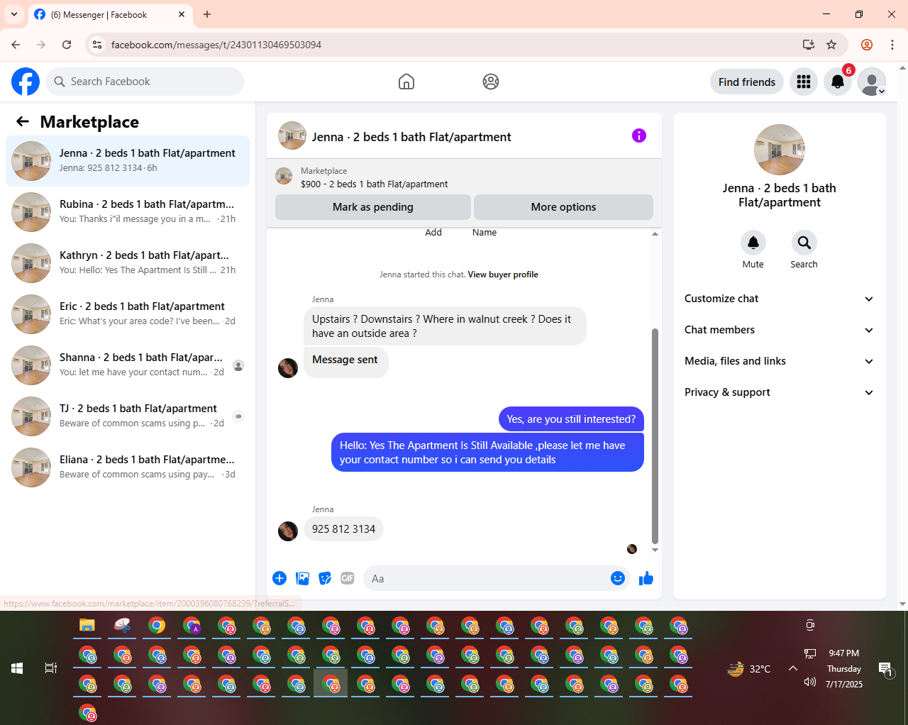Click Jenna's listing thumbnail in right panel
Screen dimensions: 908x725
point(780,150)
